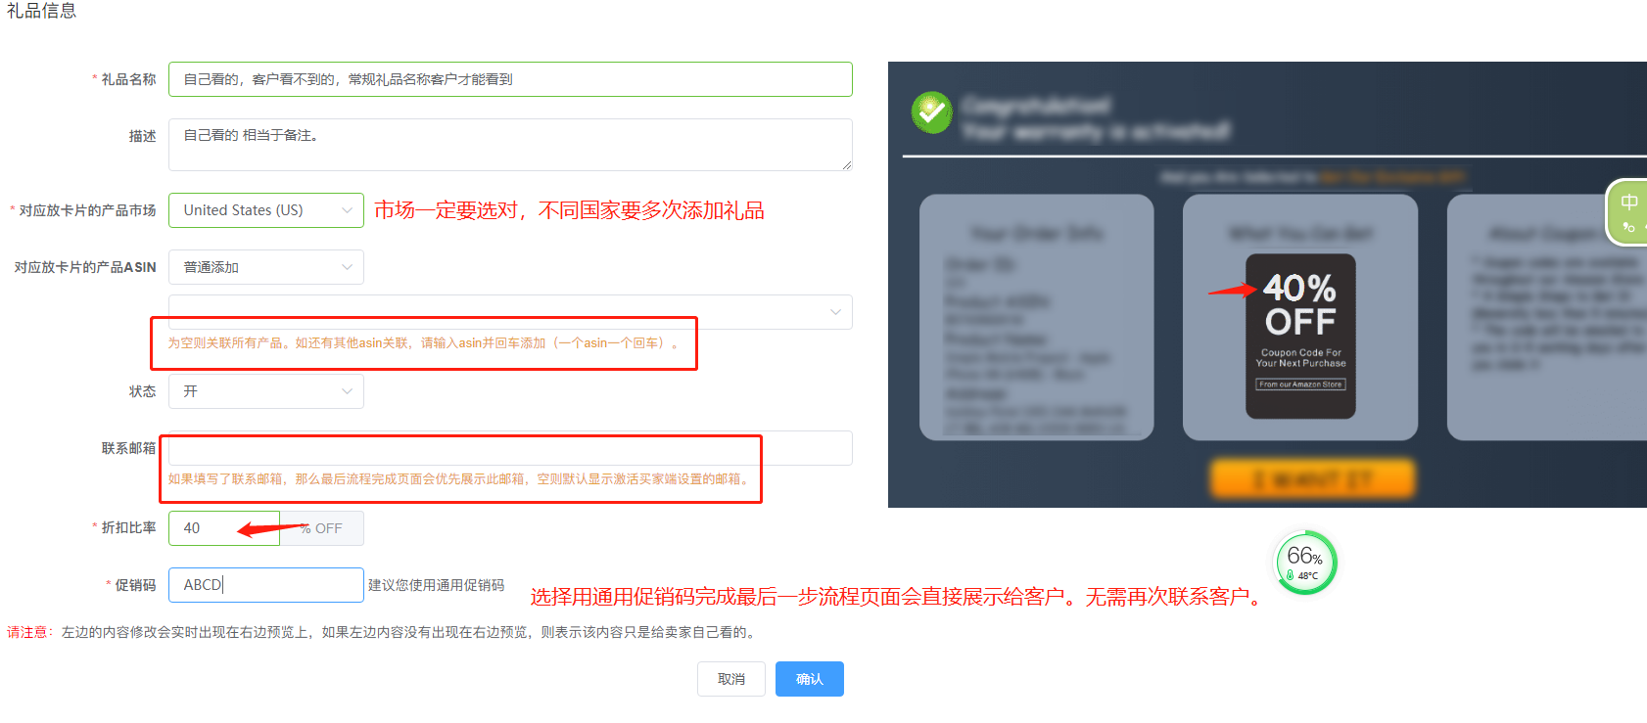This screenshot has height=723, width=1647.
Task: Select the 折扣比率 discount rate field
Action: (x=224, y=528)
